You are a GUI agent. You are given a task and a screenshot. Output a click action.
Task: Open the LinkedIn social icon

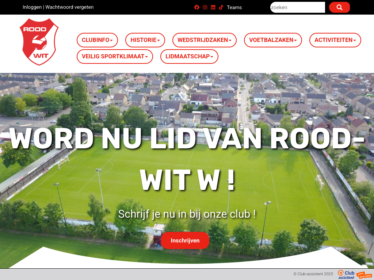coord(213,7)
